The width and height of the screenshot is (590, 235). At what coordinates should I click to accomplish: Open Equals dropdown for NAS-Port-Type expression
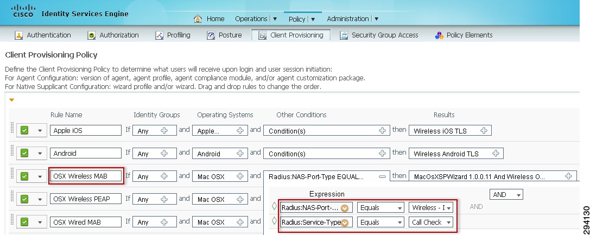tap(380, 207)
